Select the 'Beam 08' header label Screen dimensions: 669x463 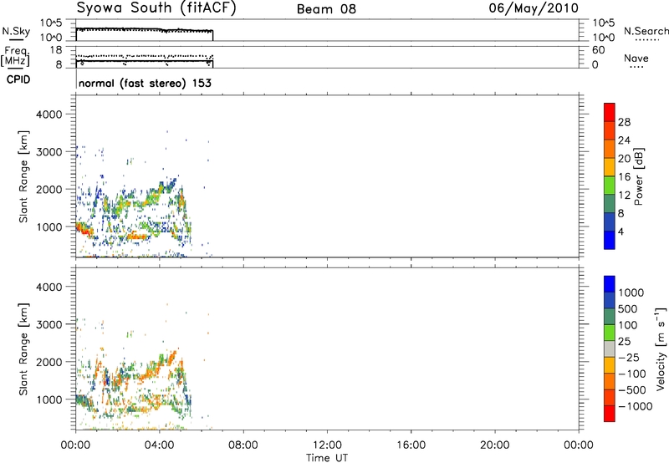326,9
